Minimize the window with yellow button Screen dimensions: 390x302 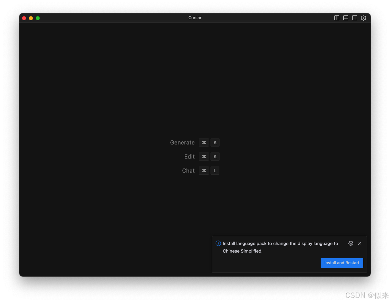pos(31,18)
